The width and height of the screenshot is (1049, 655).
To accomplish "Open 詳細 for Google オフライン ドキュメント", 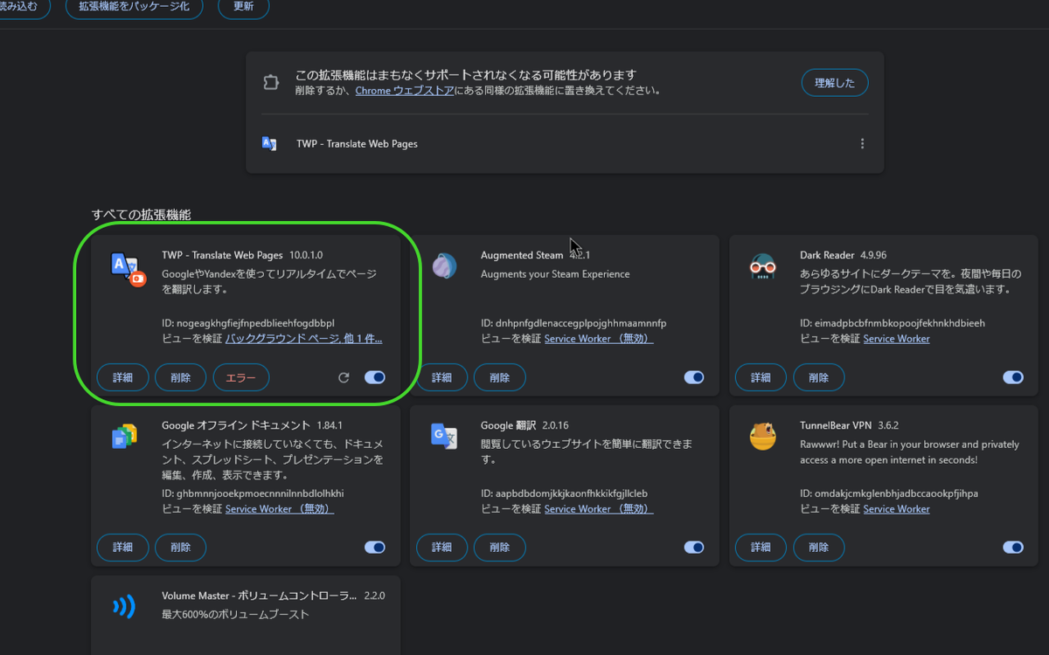I will click(123, 548).
